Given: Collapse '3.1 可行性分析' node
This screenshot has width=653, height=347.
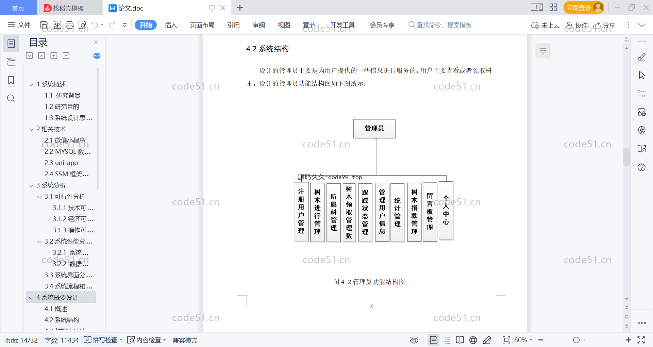Looking at the screenshot, I should (x=39, y=197).
